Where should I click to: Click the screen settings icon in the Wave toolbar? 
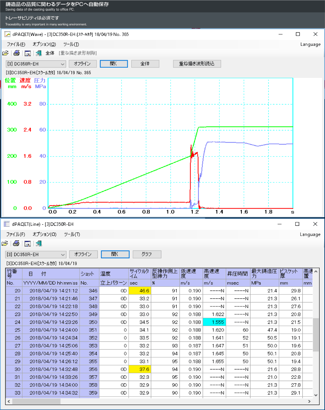[28, 53]
